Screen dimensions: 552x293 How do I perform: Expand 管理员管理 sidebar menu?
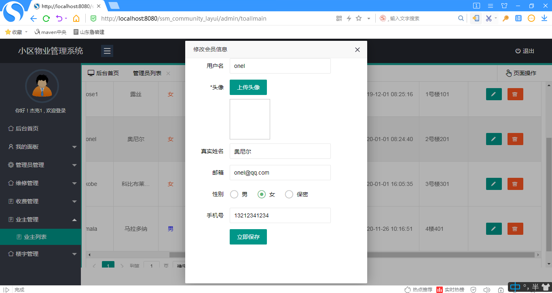[x=40, y=165]
